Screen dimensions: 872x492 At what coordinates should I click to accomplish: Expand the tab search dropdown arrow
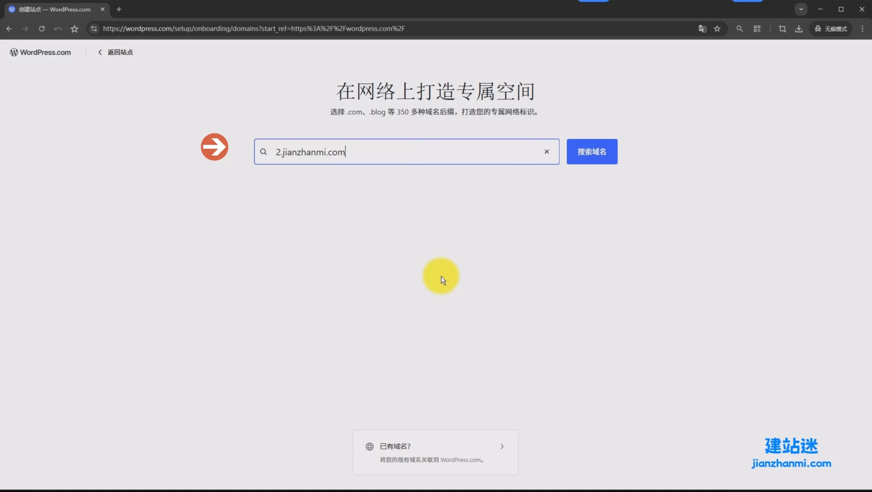pos(801,9)
